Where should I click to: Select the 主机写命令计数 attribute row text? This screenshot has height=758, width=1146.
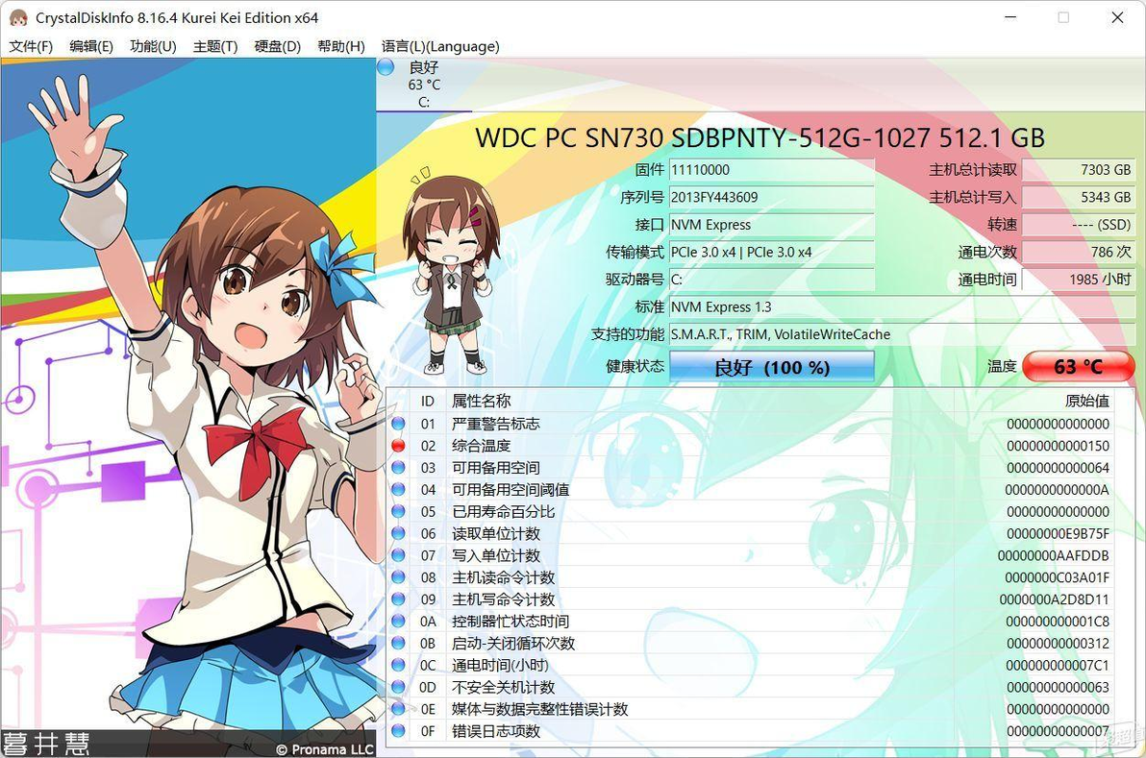click(503, 599)
